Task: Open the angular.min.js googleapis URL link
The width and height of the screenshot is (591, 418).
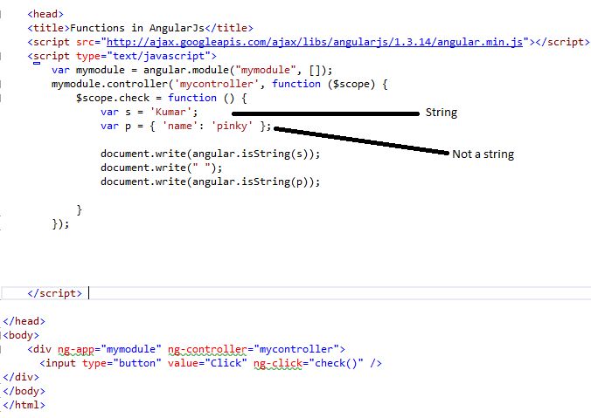Action: click(315, 42)
